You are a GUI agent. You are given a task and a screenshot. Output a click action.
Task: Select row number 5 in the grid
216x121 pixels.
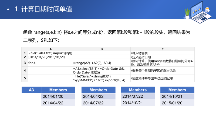[25, 78]
